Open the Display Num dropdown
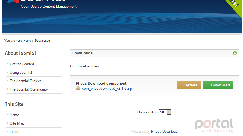This screenshot has height=136, width=243. 165,112
